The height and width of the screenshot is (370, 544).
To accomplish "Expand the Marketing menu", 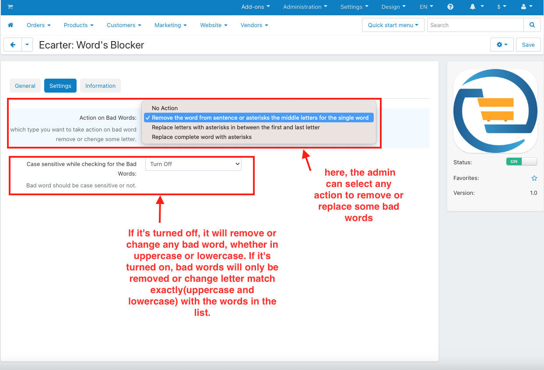I will pos(171,25).
